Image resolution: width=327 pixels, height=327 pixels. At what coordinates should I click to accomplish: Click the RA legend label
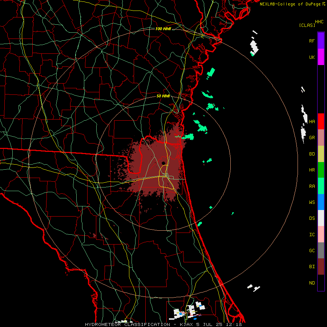click(x=312, y=186)
